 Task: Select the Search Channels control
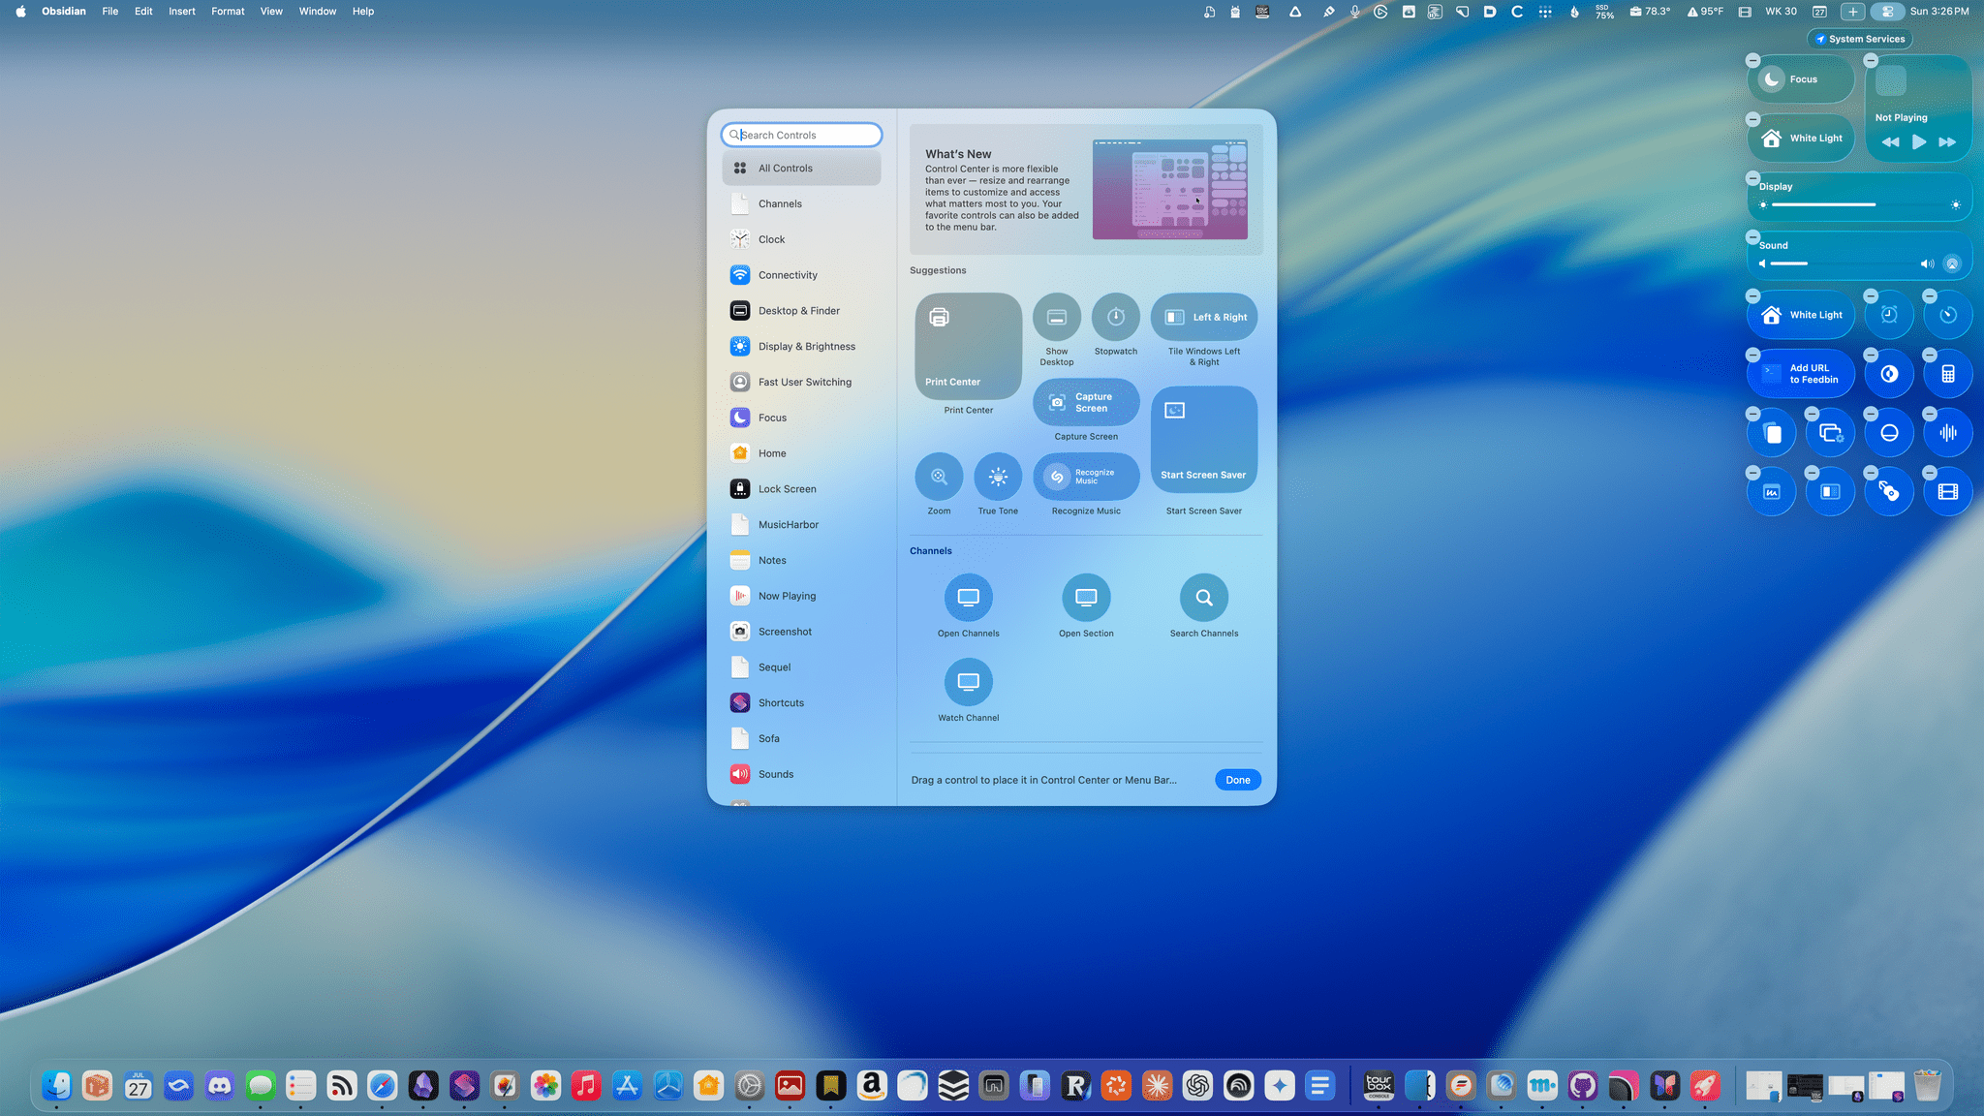point(1204,598)
